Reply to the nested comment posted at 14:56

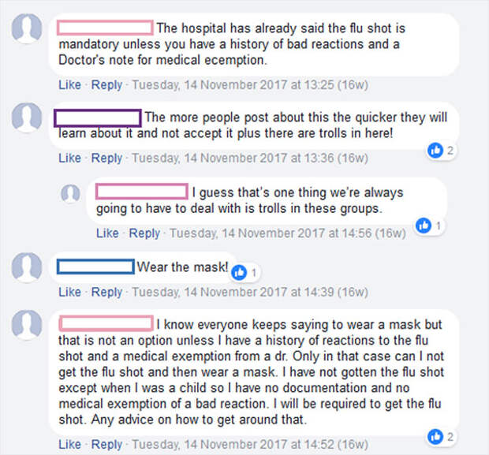coord(144,233)
